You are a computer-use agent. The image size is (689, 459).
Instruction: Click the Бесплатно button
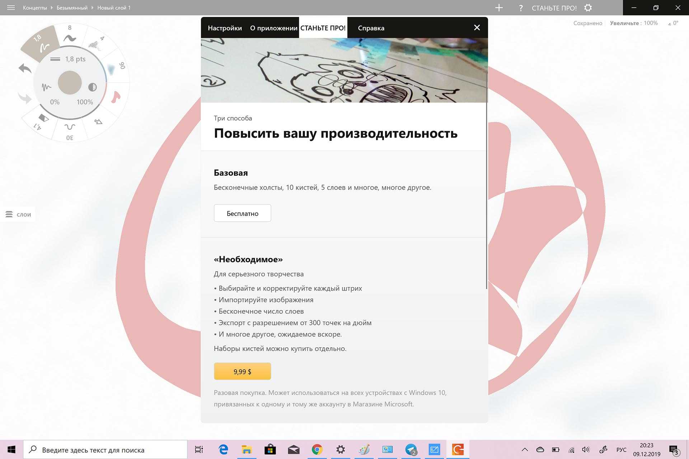[242, 213]
